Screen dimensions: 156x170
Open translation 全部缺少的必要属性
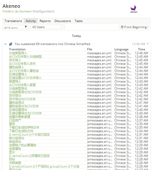(23, 145)
